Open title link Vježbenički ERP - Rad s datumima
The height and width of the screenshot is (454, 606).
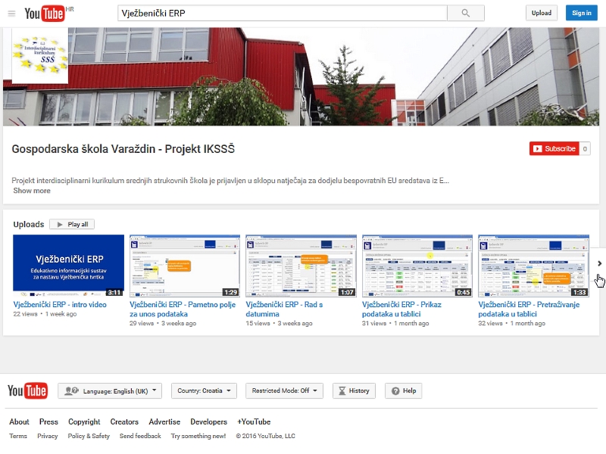click(284, 309)
